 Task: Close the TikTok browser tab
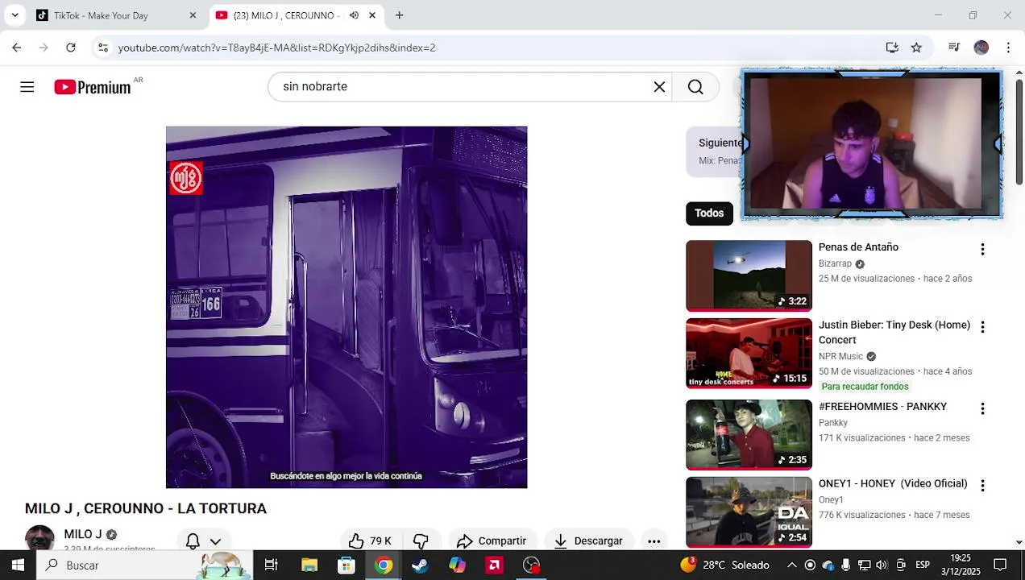pyautogui.click(x=193, y=15)
